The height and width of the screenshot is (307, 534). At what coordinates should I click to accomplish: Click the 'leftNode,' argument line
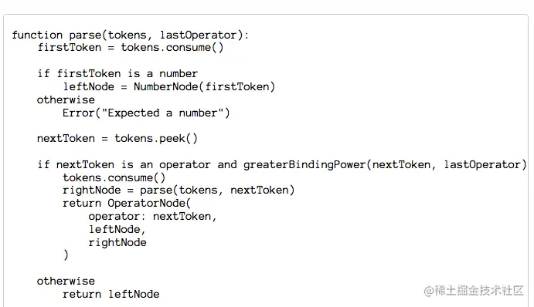pyautogui.click(x=117, y=230)
